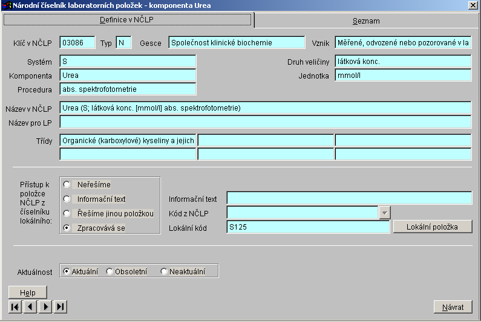Click the Lokální kód field with S125
This screenshot has width=481, height=322.
click(307, 227)
